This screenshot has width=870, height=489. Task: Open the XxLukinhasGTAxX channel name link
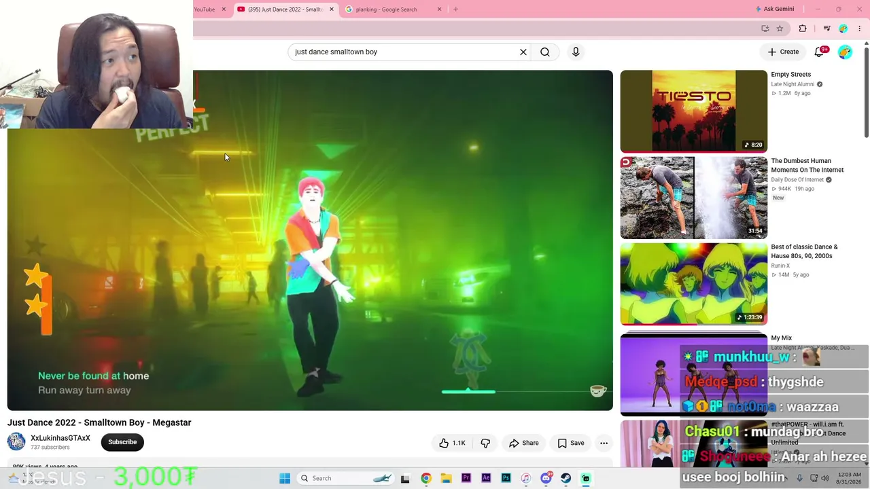[60, 438]
